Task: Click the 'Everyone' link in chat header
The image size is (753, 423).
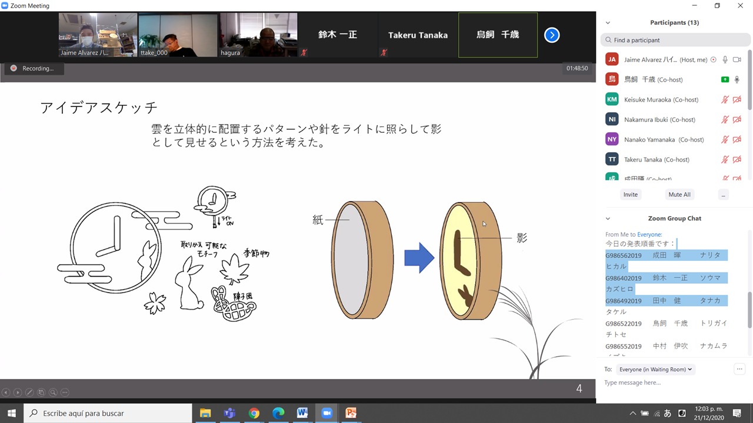Action: (649, 234)
